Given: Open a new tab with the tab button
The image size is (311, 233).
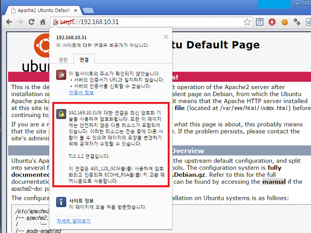Looking at the screenshot, I should (88, 11).
